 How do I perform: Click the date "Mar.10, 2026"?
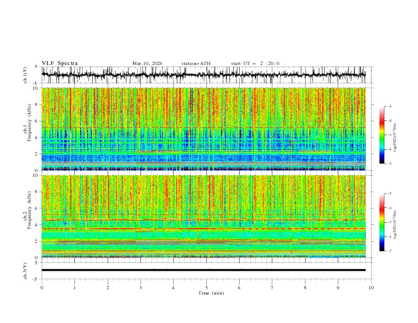tap(147, 63)
